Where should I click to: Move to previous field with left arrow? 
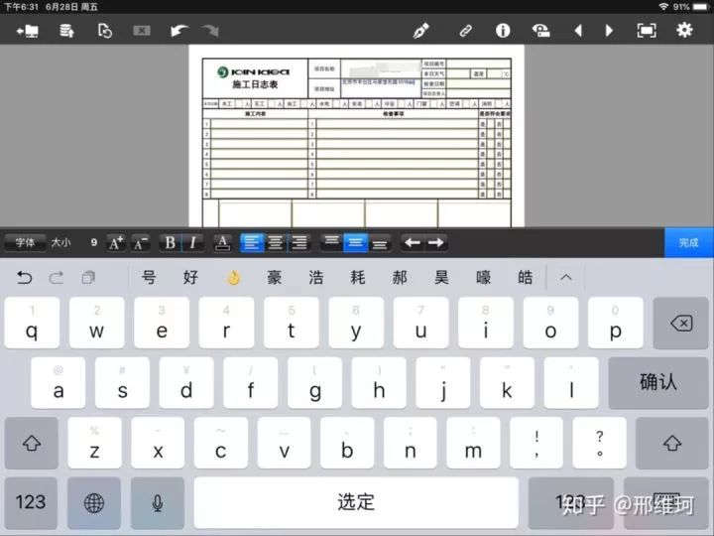(x=413, y=242)
